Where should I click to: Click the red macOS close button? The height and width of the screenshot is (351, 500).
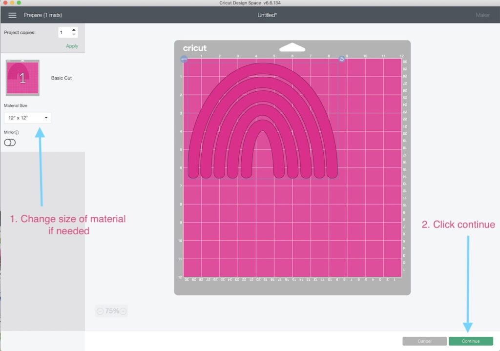(x=4, y=3)
